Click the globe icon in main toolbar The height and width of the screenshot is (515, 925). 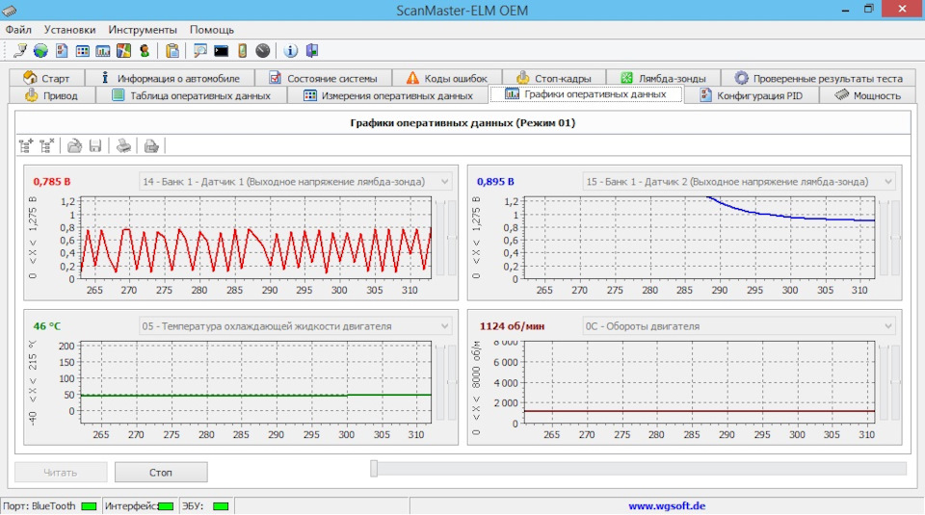(x=40, y=50)
